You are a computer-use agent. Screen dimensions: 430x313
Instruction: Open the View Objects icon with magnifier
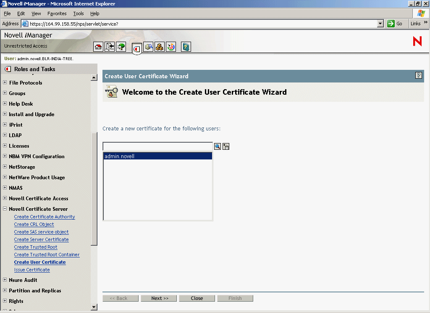pyautogui.click(x=148, y=47)
